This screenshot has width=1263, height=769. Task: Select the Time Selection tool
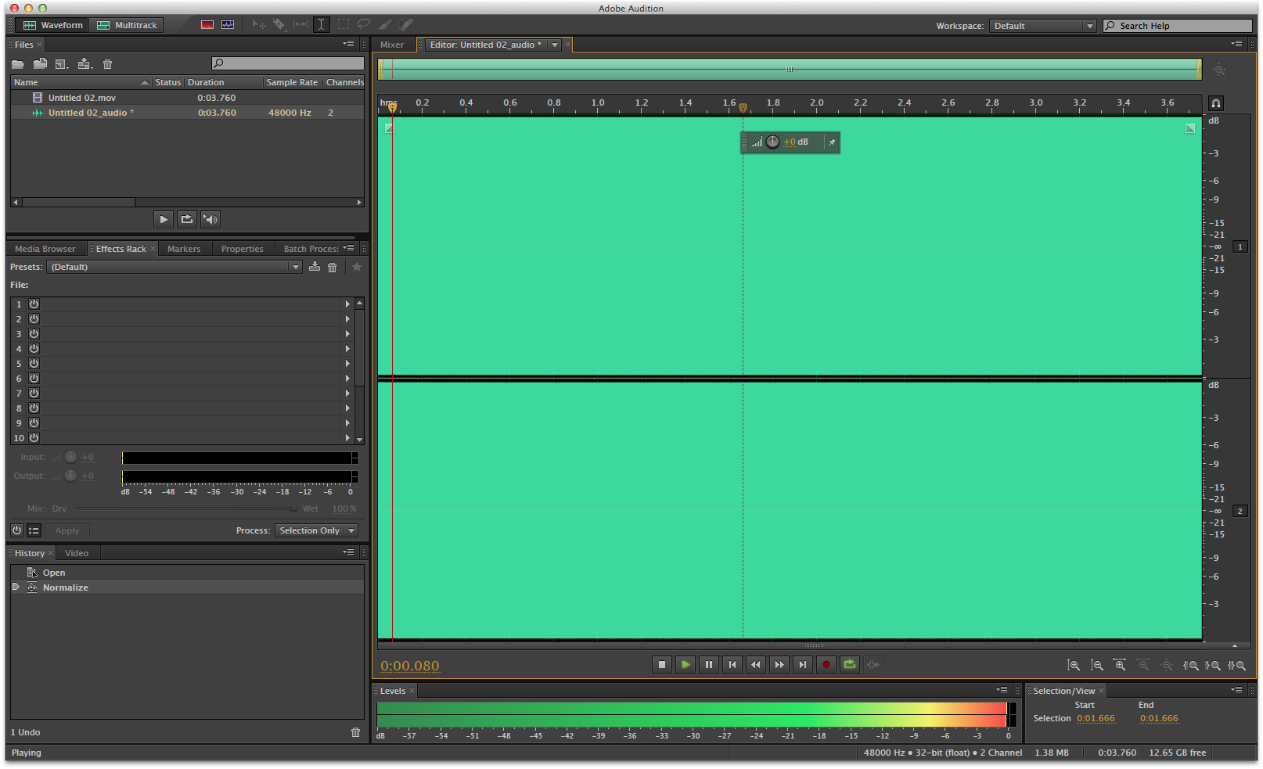pos(321,25)
